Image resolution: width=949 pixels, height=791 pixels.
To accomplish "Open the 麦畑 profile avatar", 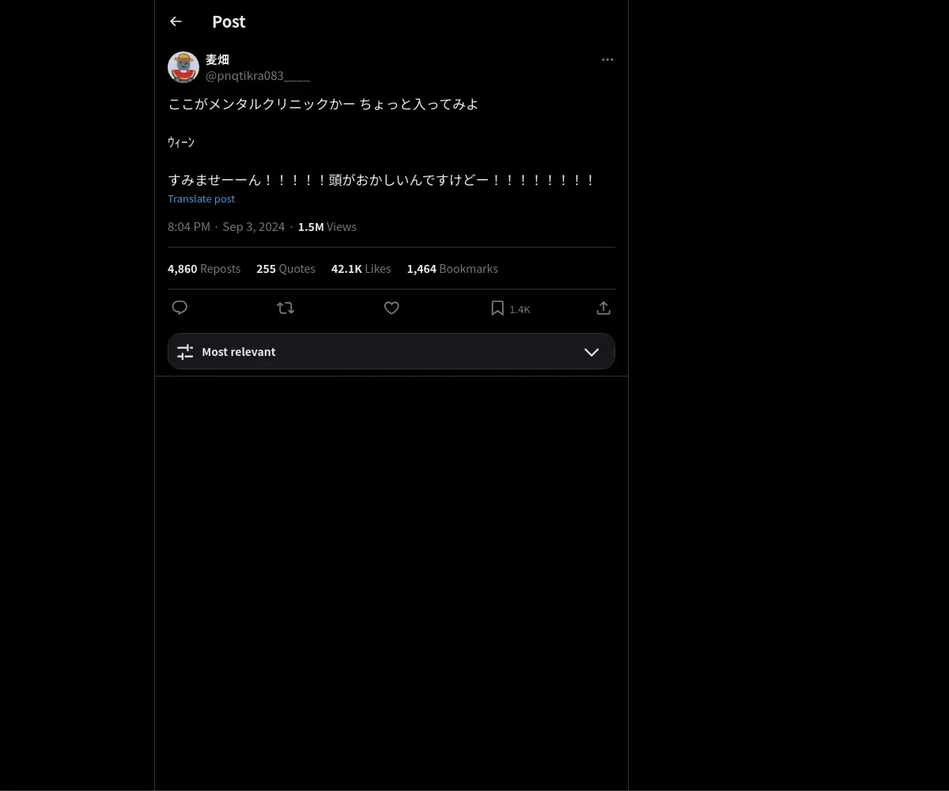I will [x=183, y=67].
